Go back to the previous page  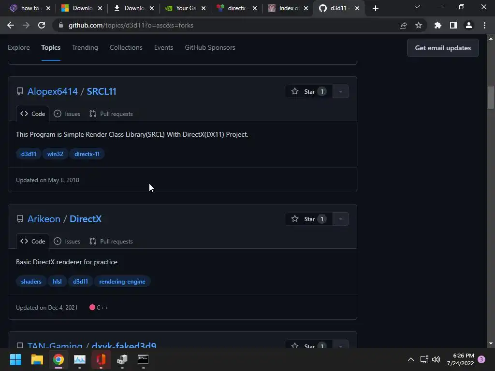tap(11, 25)
